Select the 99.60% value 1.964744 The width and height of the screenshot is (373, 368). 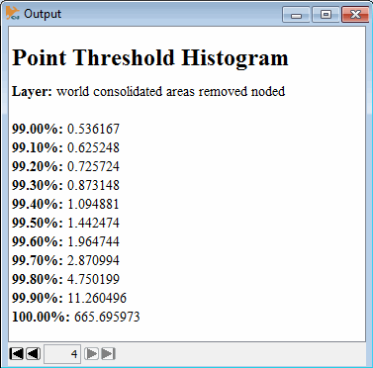(93, 241)
